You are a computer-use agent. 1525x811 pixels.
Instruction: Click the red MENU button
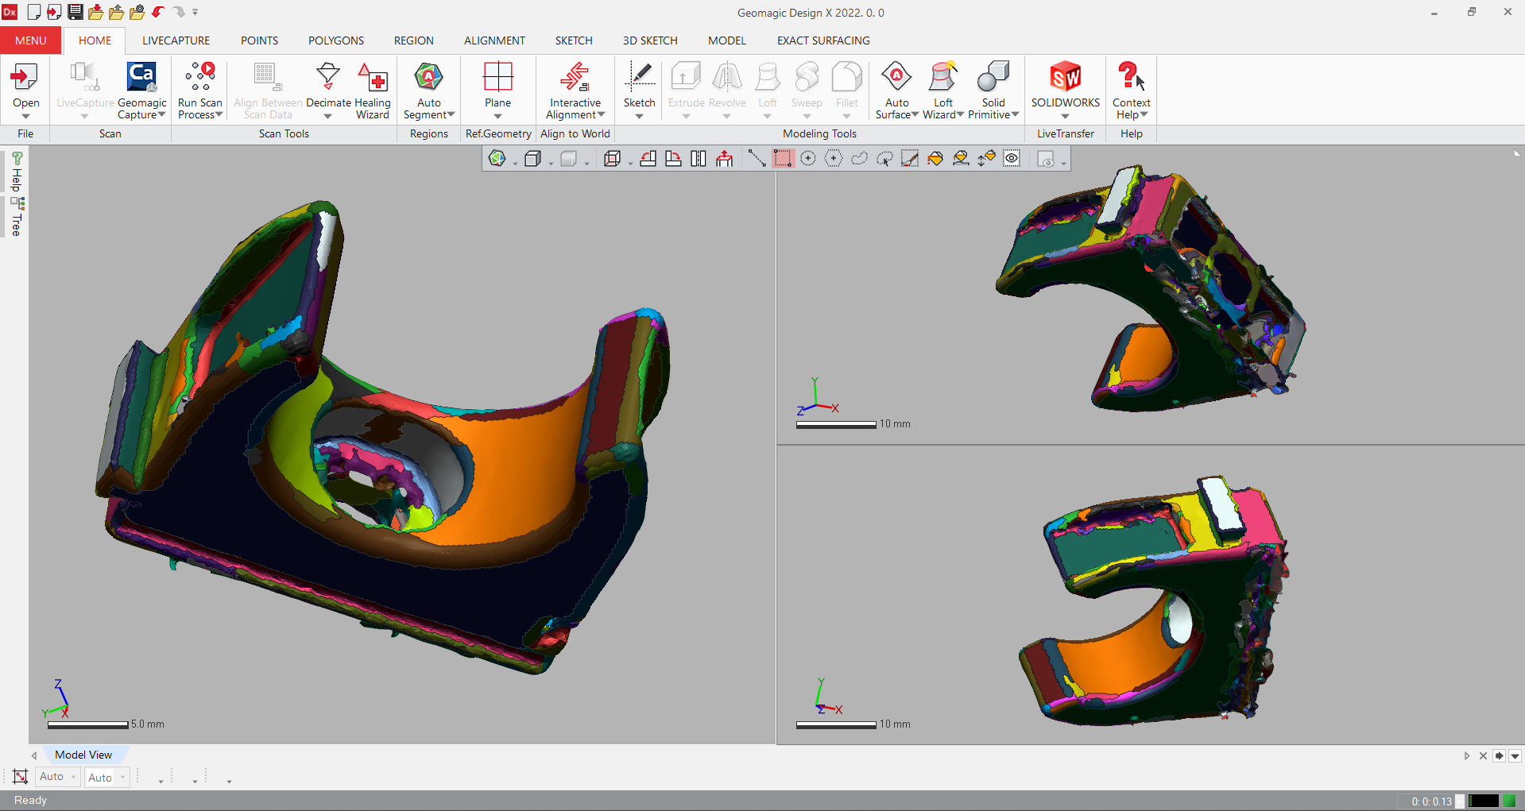tap(30, 41)
